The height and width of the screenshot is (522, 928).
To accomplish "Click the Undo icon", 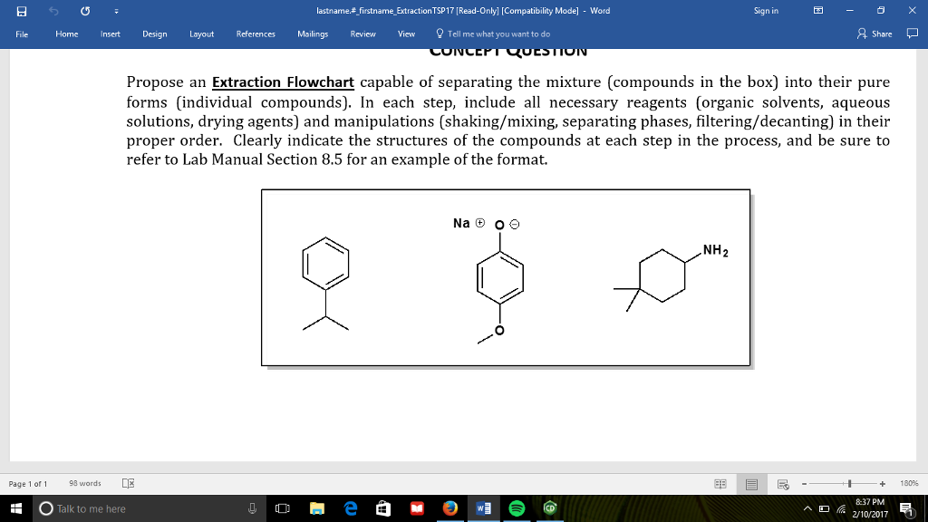I will (x=53, y=11).
